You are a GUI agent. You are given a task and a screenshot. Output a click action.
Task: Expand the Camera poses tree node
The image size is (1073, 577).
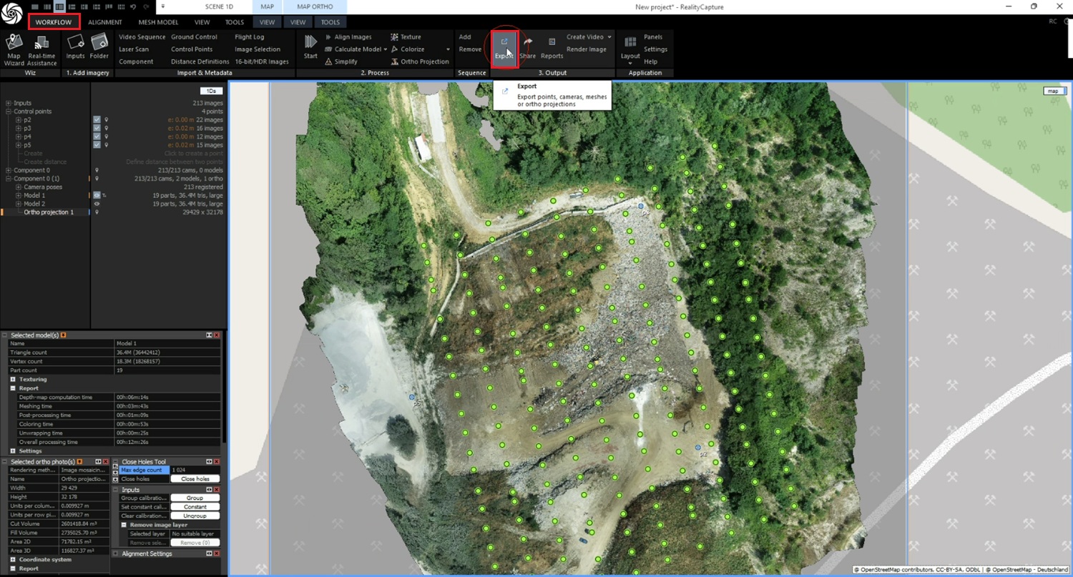pos(19,187)
